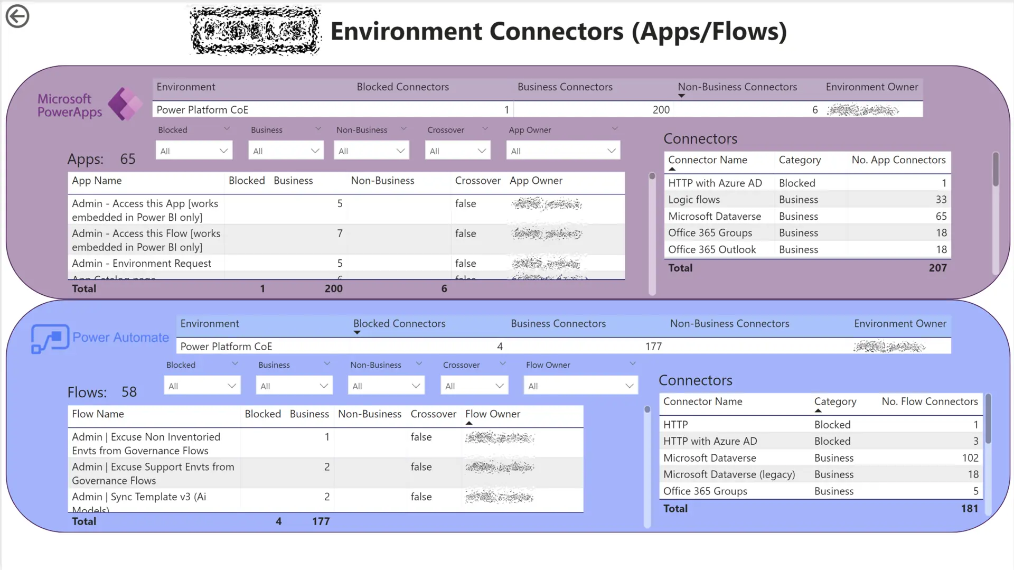The image size is (1014, 570).
Task: Click the back arrow button
Action: pos(17,16)
